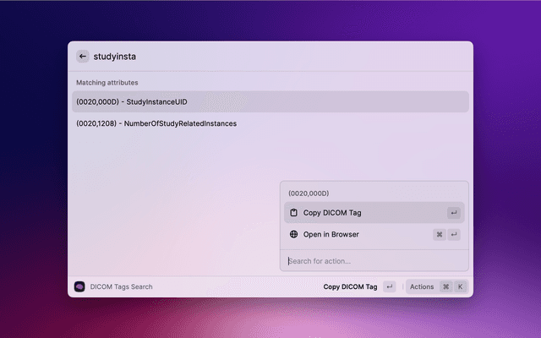Click the DICOM Tags Search label

coord(122,286)
